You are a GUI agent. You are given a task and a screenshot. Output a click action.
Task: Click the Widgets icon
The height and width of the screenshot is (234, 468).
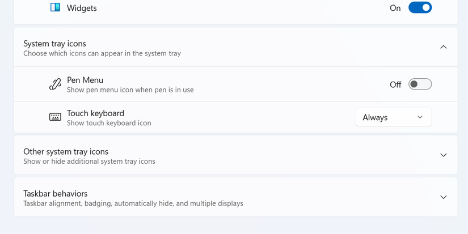point(55,8)
